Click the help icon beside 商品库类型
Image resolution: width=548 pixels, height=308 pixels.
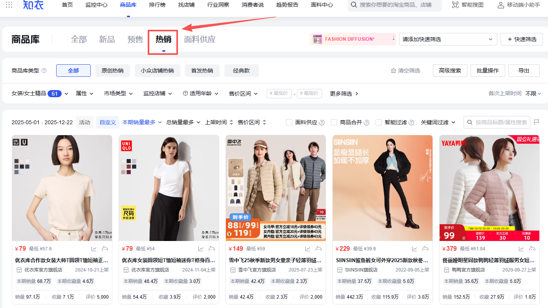click(44, 71)
